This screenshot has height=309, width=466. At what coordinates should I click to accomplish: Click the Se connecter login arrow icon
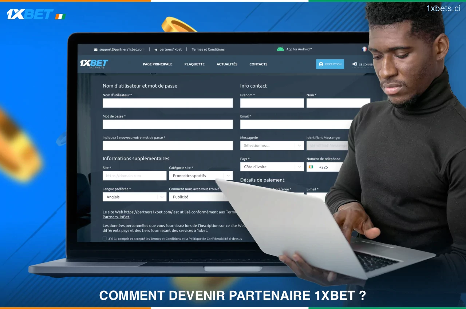tap(355, 64)
